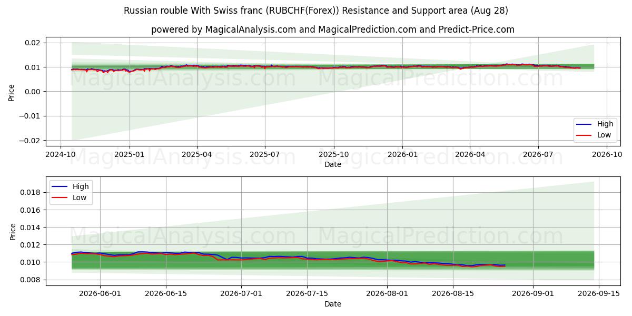632x316 pixels.
Task: Click the bottom chart x-axis label 2026-06-15
Action: coord(166,294)
